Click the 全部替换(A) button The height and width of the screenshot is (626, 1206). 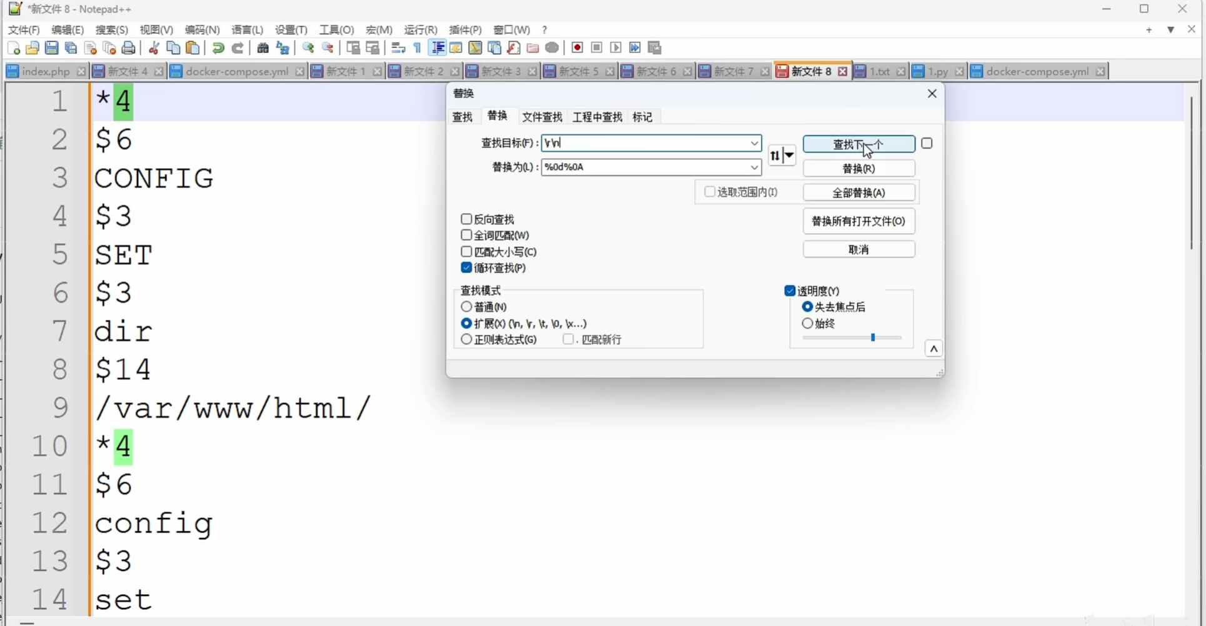(859, 193)
